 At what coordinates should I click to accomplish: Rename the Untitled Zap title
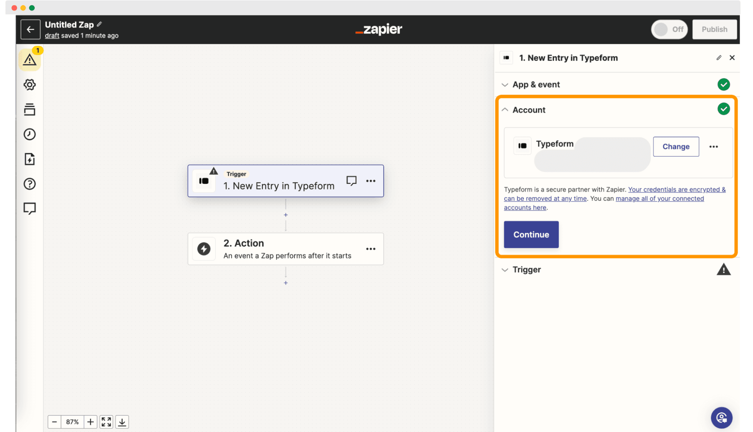[x=99, y=24]
